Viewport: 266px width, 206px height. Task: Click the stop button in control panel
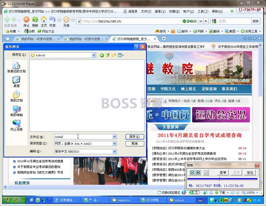click(198, 172)
